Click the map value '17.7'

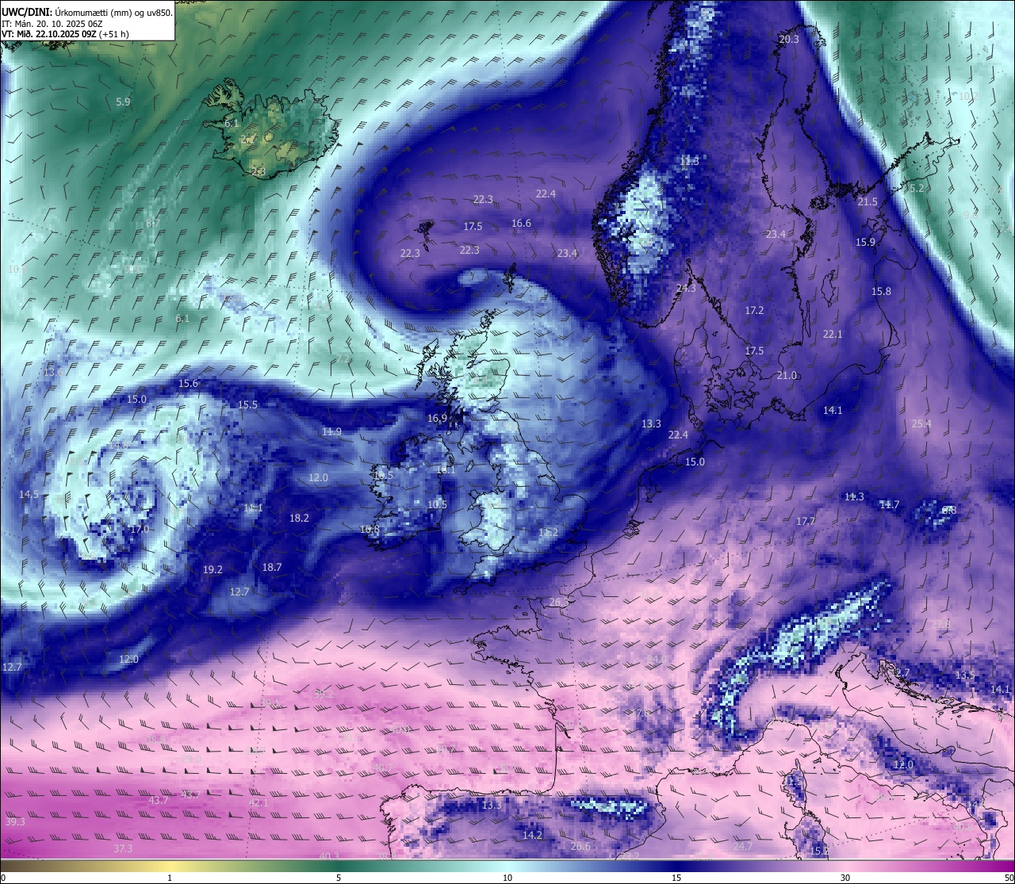pyautogui.click(x=806, y=521)
